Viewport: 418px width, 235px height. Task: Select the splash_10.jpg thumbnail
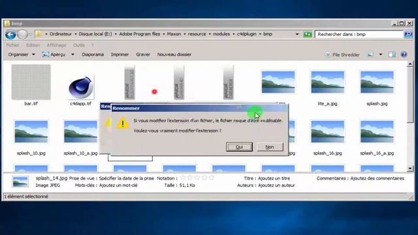coord(31,132)
